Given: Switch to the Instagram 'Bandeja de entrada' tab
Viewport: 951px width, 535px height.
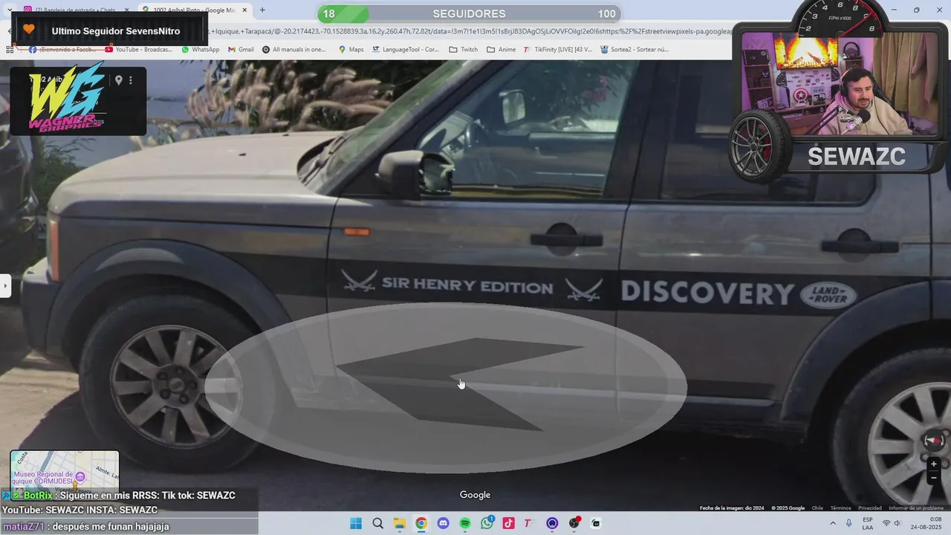Looking at the screenshot, I should 74,10.
